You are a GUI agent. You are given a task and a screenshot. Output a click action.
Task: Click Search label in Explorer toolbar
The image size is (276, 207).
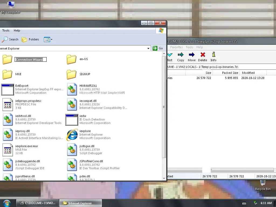[x=14, y=39]
